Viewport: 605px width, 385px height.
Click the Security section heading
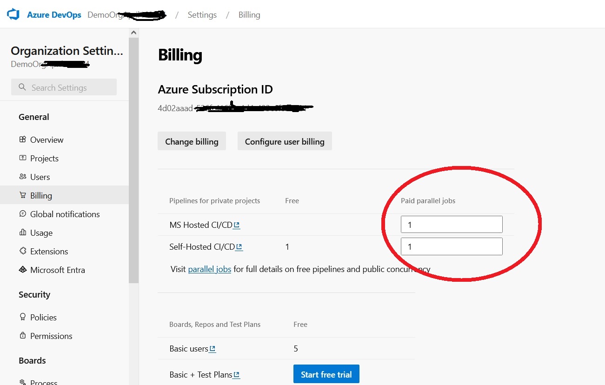pyautogui.click(x=34, y=294)
